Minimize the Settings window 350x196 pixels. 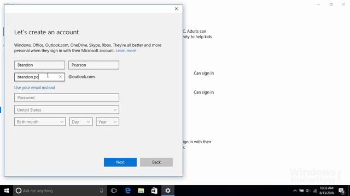(318, 4)
